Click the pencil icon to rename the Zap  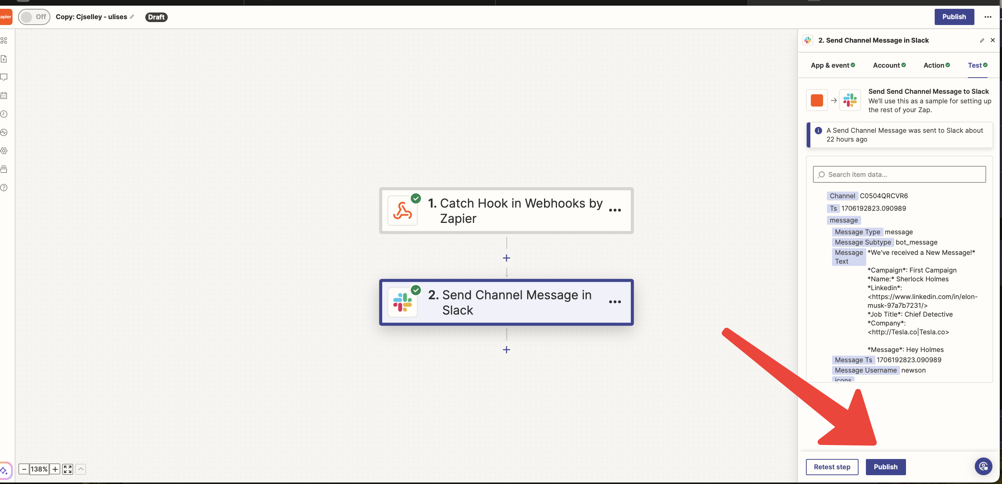tap(132, 17)
